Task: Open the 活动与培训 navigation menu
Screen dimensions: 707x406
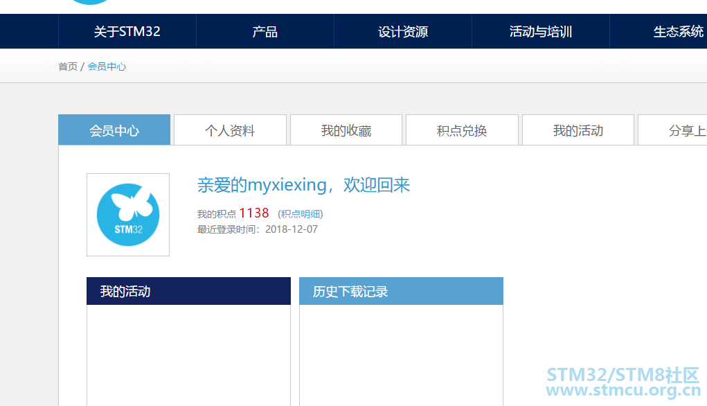Action: [x=541, y=32]
